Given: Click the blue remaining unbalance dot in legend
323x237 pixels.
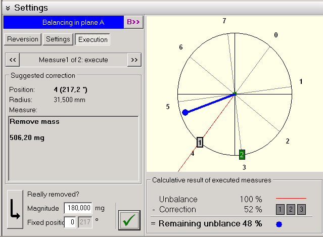Looking at the screenshot, I should tap(279, 223).
